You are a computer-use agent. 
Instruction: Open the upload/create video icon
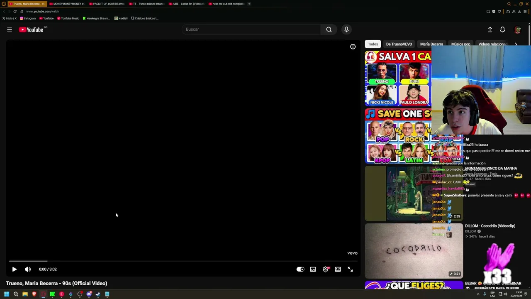coord(490,29)
